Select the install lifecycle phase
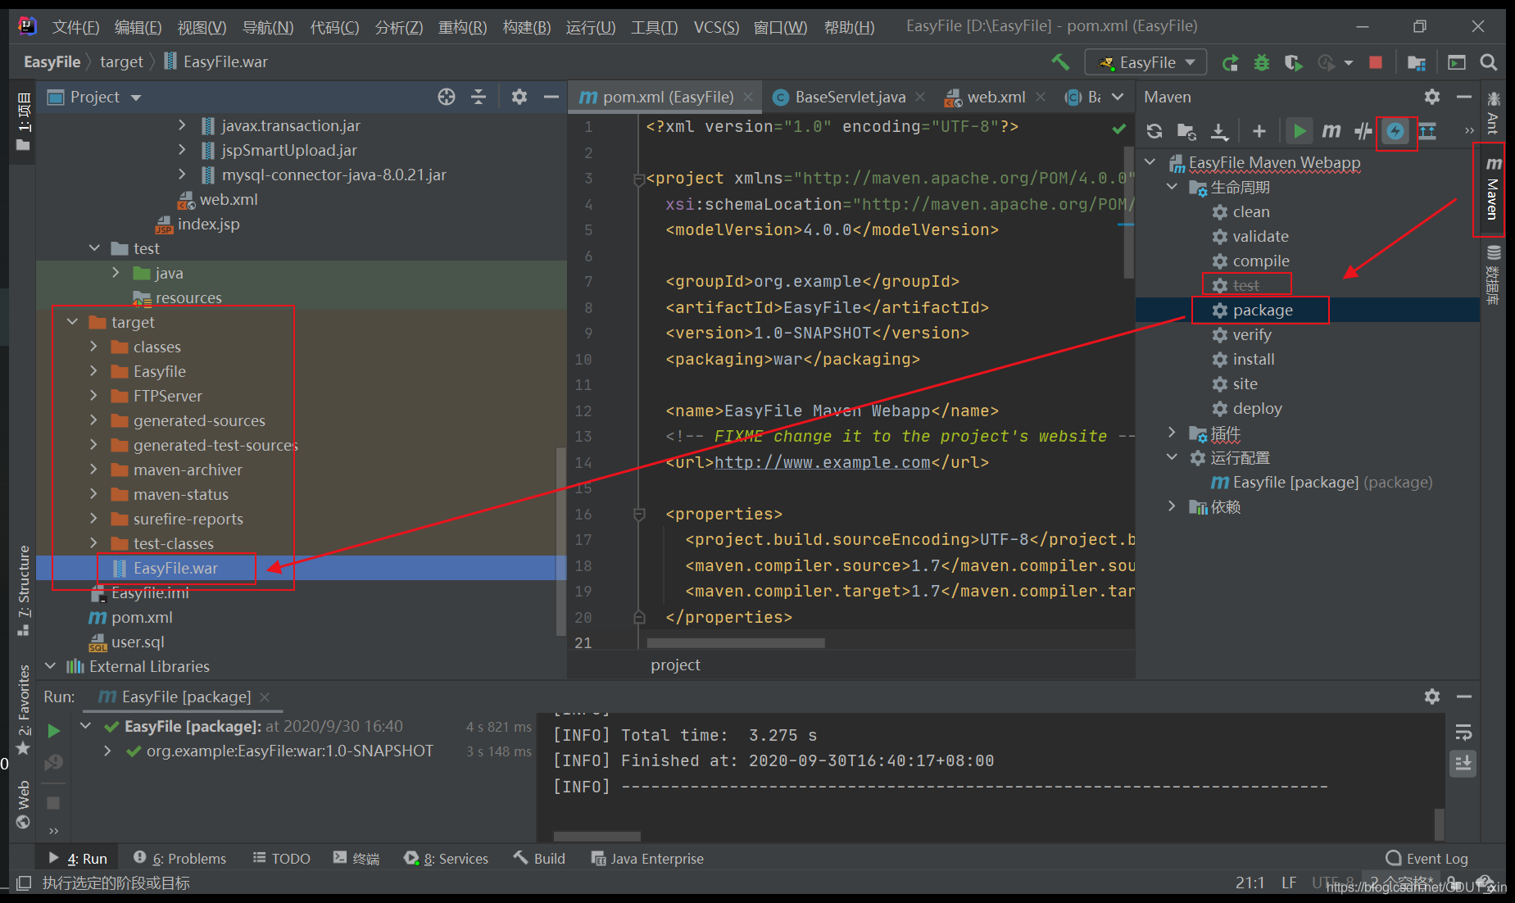 point(1253,359)
